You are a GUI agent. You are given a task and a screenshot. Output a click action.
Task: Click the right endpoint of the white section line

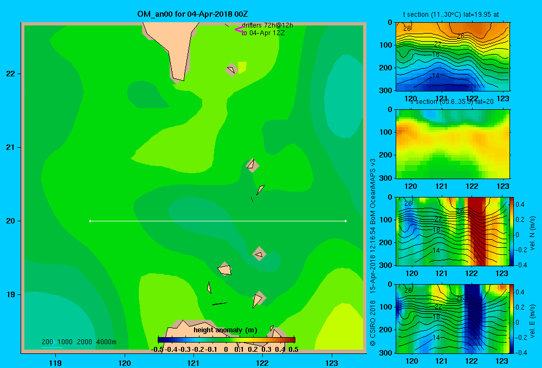coord(346,221)
